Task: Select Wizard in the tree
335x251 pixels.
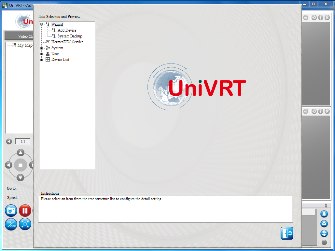Action: tap(57, 24)
